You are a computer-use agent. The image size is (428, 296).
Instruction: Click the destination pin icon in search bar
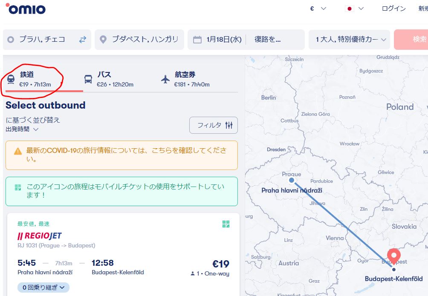click(103, 40)
